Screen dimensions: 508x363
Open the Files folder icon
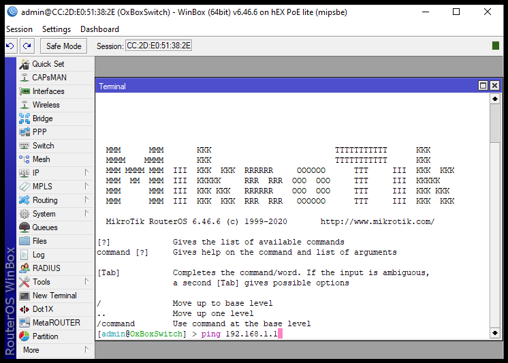click(25, 241)
